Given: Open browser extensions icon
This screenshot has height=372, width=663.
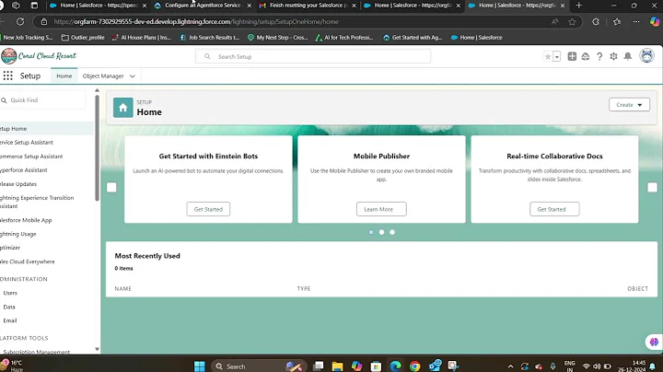Looking at the screenshot, I should click(596, 21).
